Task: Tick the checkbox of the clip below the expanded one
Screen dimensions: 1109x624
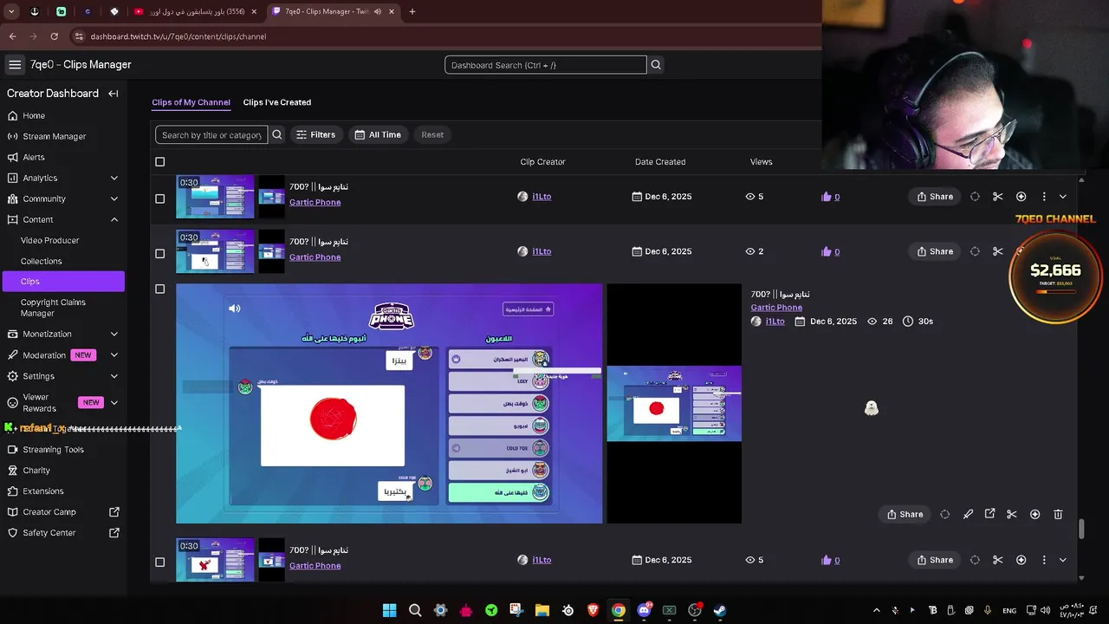Action: pyautogui.click(x=159, y=562)
